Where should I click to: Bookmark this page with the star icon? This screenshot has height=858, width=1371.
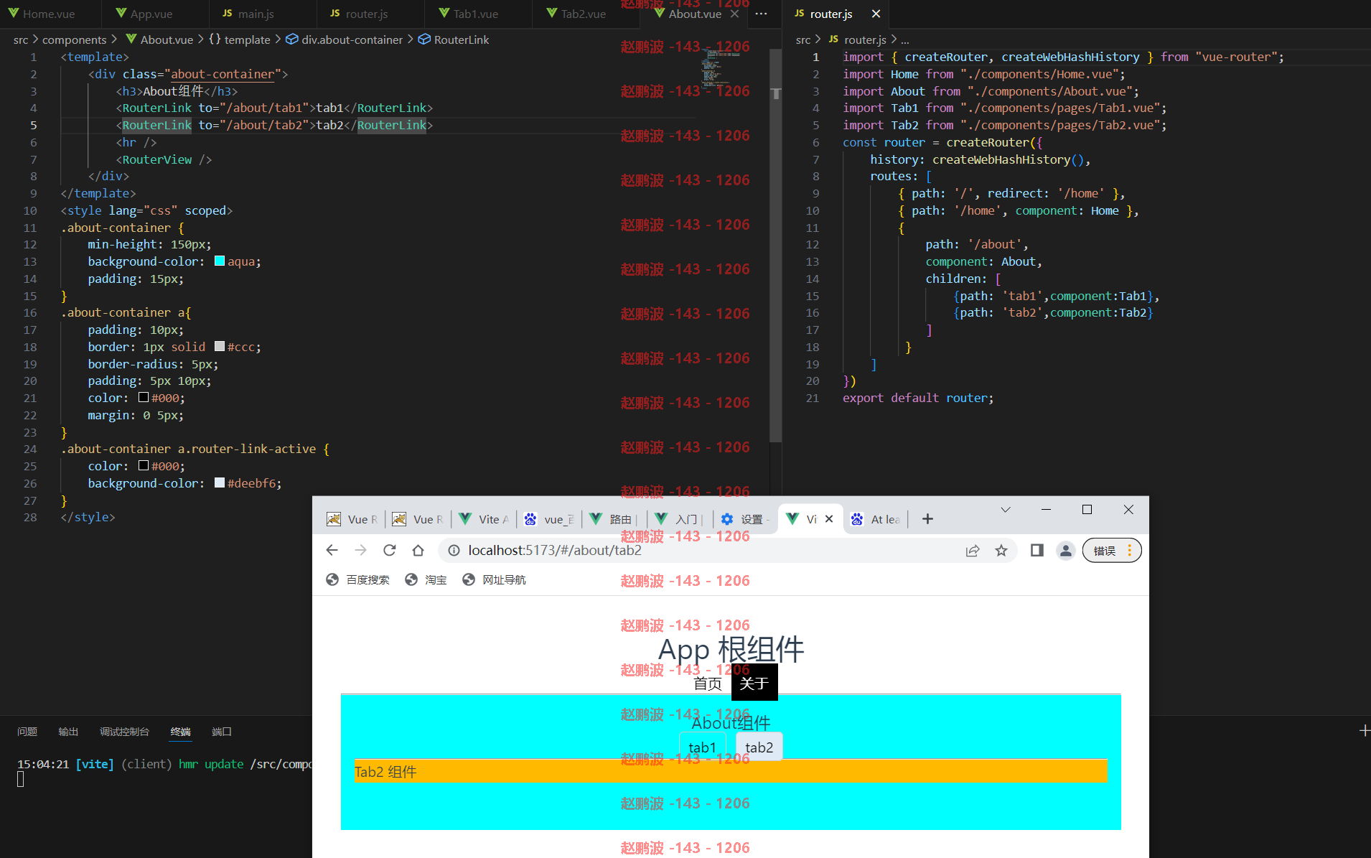pyautogui.click(x=1001, y=551)
